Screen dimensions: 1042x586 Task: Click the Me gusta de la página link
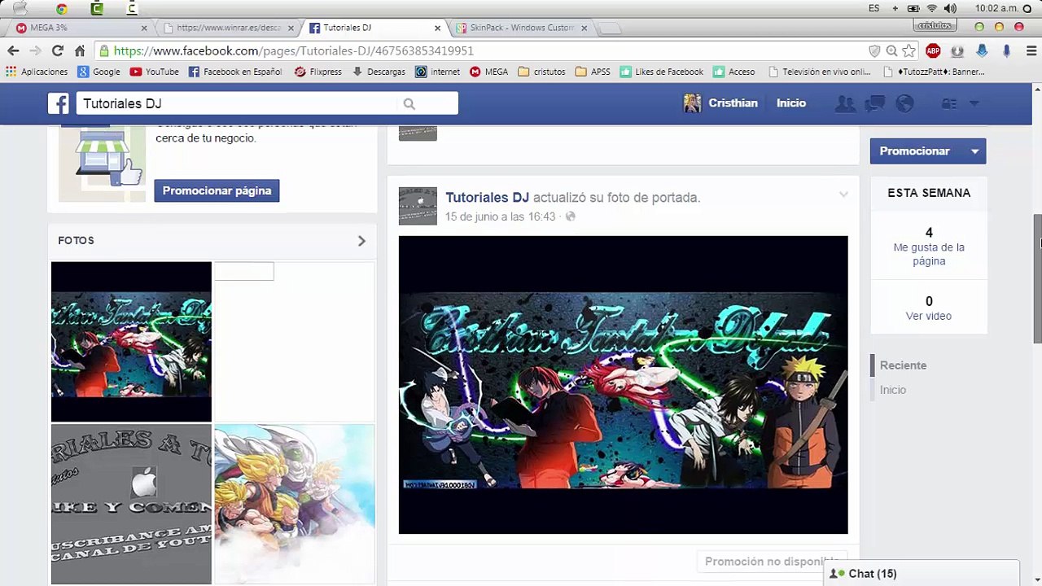pos(929,254)
